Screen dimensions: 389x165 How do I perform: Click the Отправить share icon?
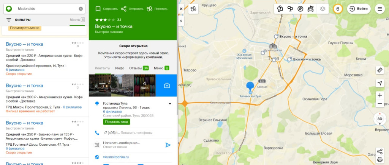(x=123, y=8)
